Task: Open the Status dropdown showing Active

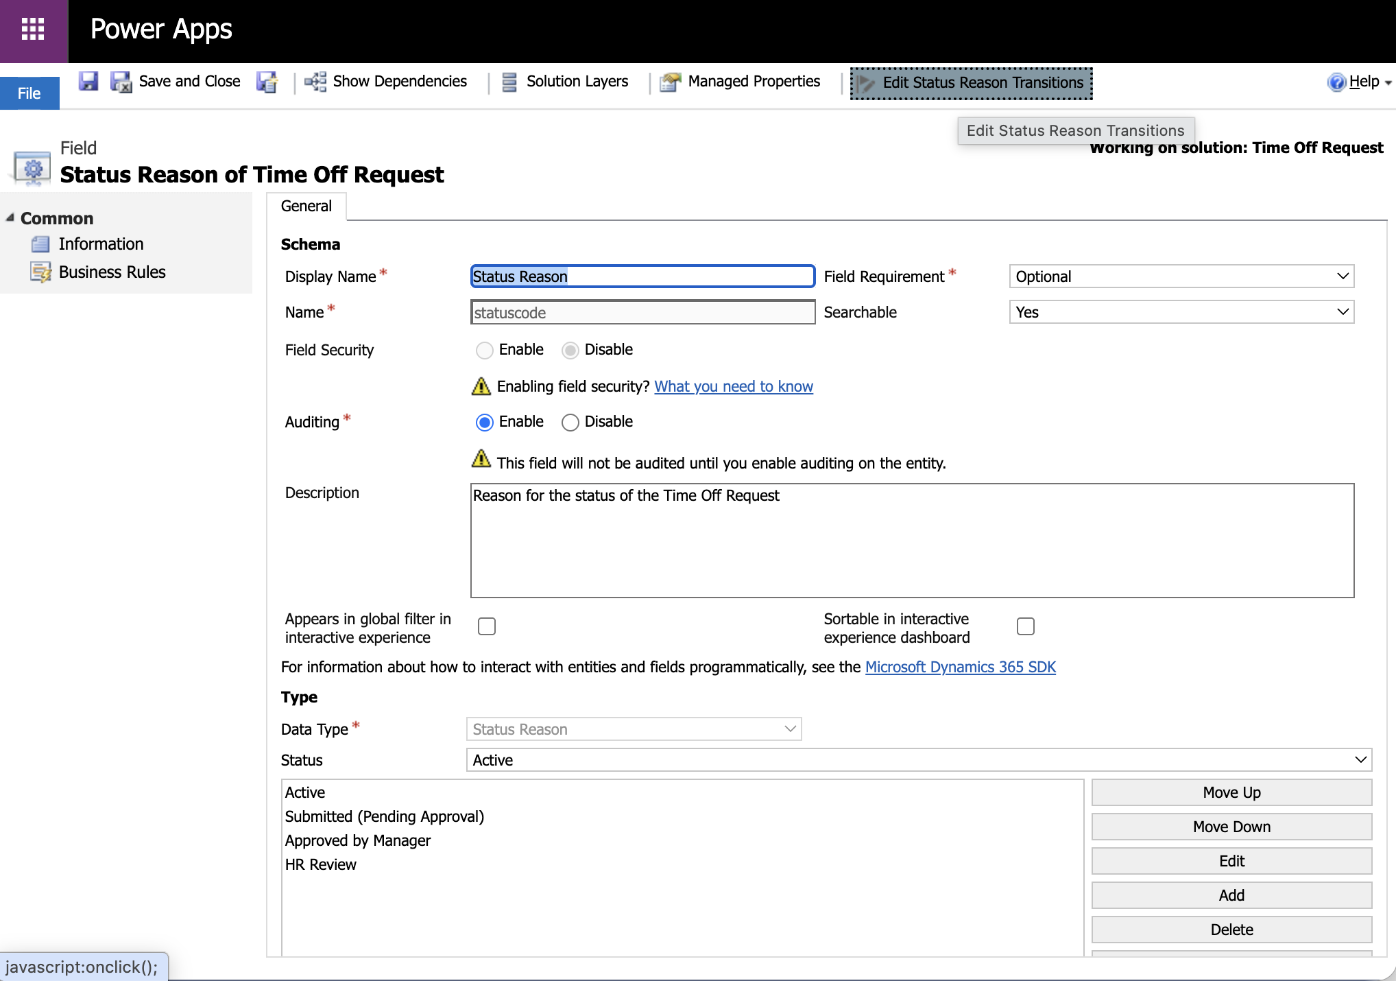Action: [x=919, y=760]
